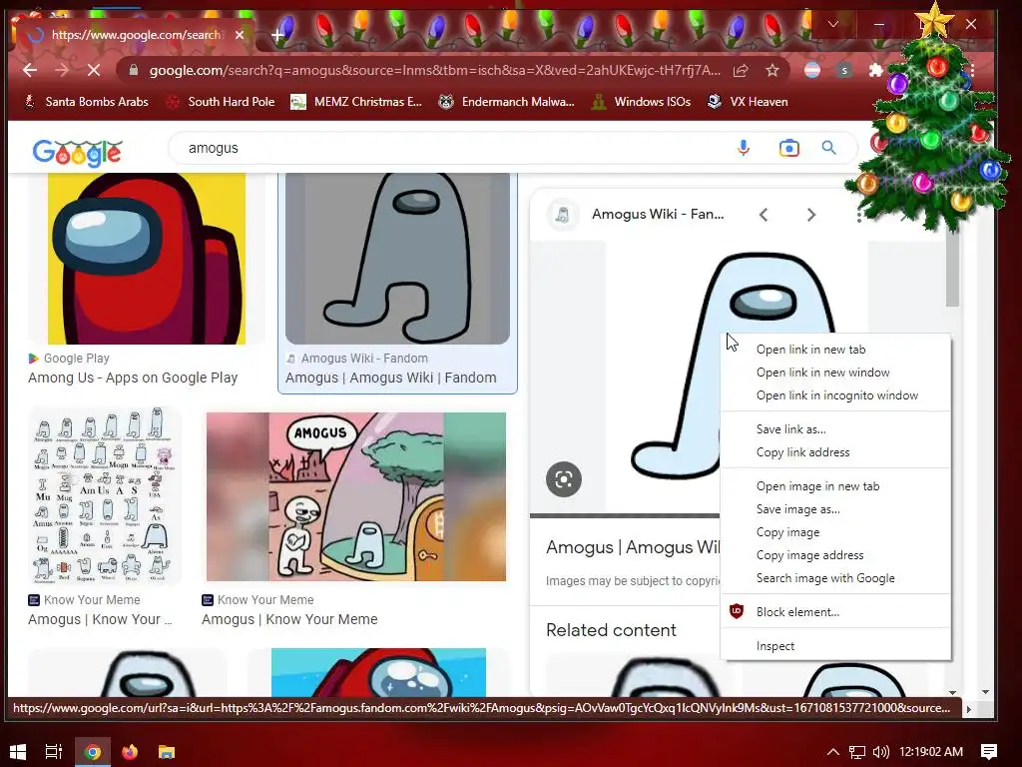The height and width of the screenshot is (767, 1022).
Task: Open File Explorer from the taskbar
Action: pyautogui.click(x=167, y=752)
